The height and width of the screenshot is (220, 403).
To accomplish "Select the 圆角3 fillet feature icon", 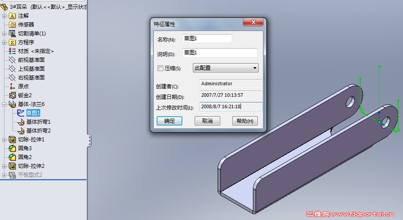I will click(x=12, y=148).
